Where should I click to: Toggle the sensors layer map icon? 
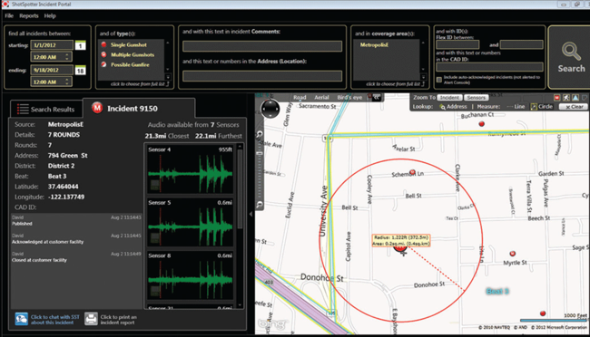[565, 98]
